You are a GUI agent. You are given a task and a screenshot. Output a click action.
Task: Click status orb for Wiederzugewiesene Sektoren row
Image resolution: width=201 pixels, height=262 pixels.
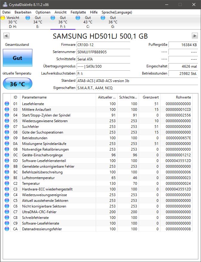7,121
